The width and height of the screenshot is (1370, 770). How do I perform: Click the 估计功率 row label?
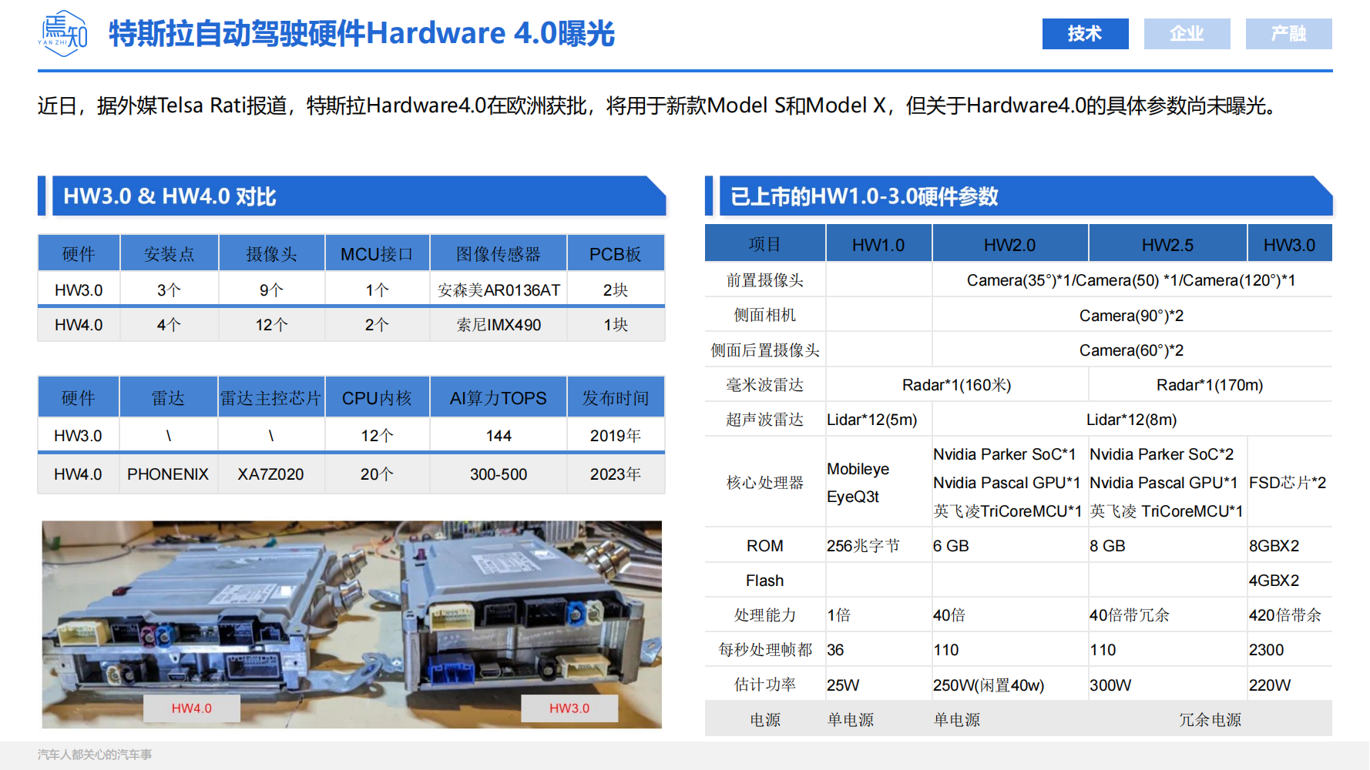pos(764,685)
